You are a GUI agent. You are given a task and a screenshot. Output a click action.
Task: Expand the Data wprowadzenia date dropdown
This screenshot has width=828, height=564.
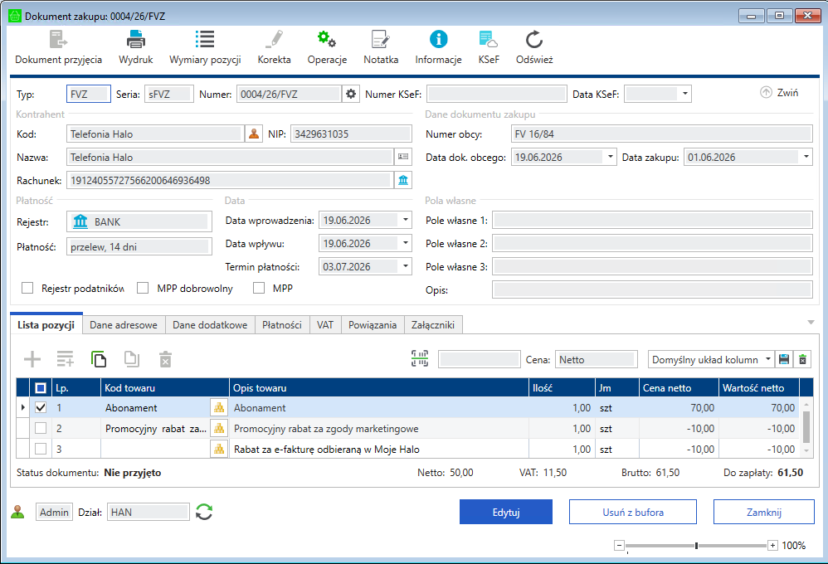click(x=405, y=221)
